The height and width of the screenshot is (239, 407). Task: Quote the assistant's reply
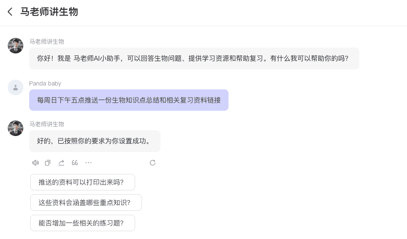[75, 163]
